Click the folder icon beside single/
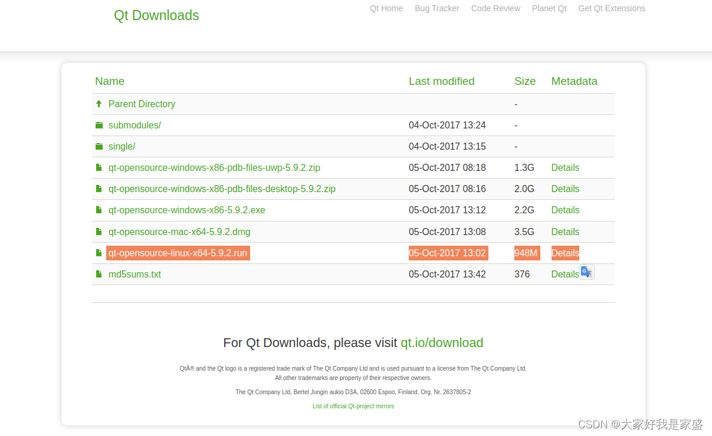The height and width of the screenshot is (436, 712). pyautogui.click(x=99, y=146)
